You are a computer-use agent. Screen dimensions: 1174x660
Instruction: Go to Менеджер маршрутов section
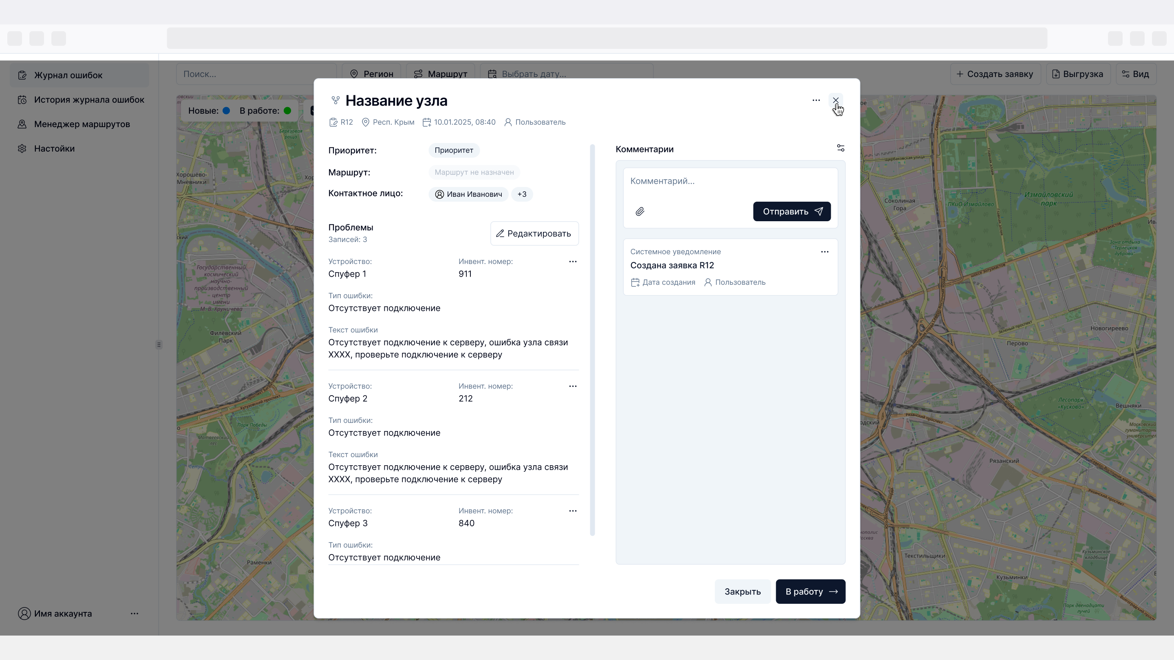(82, 124)
